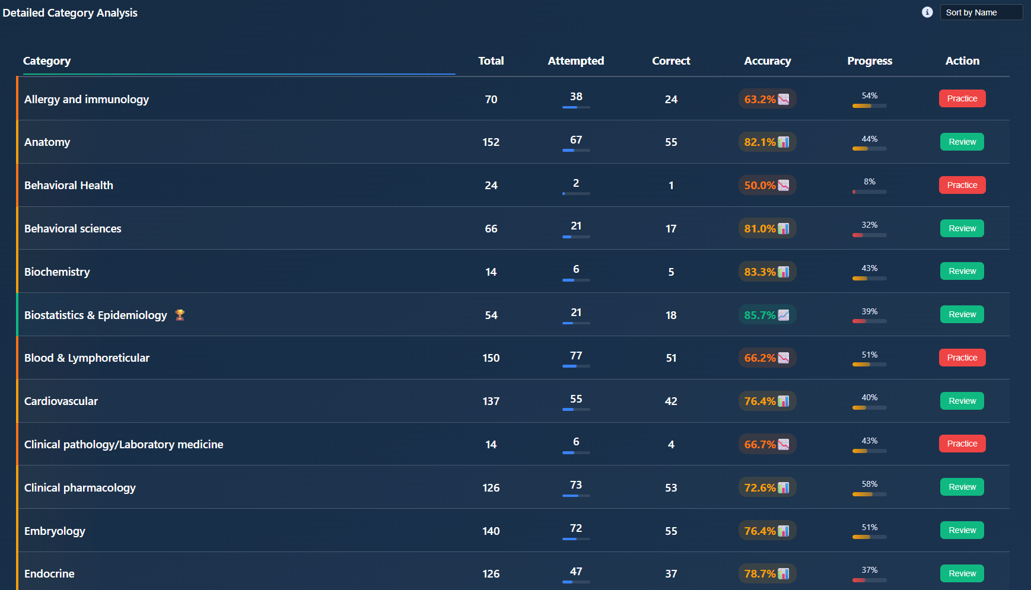This screenshot has height=590, width=1031.
Task: Click Clinical pharmacology's 58% progress bar
Action: pyautogui.click(x=869, y=493)
